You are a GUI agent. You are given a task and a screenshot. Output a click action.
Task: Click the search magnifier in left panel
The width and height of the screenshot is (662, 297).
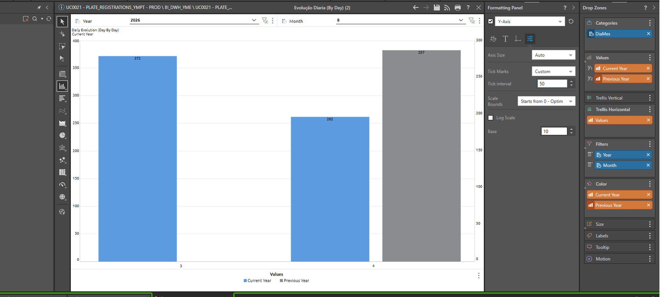[35, 18]
